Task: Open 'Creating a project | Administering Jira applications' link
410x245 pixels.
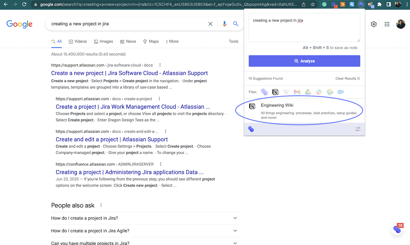Action: point(130,172)
